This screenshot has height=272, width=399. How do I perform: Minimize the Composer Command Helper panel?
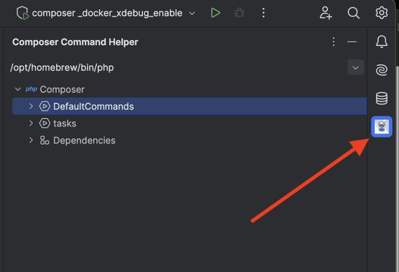pos(352,42)
